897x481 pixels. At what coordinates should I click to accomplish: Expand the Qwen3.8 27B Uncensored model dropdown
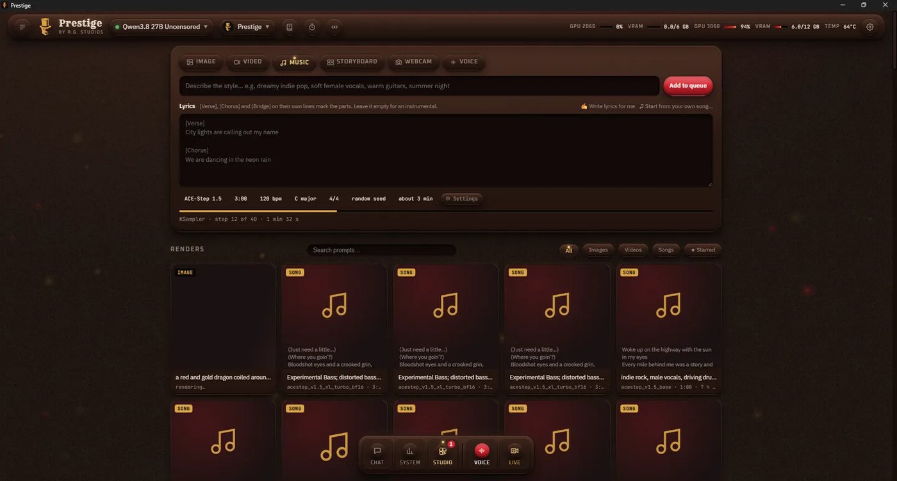pos(161,27)
